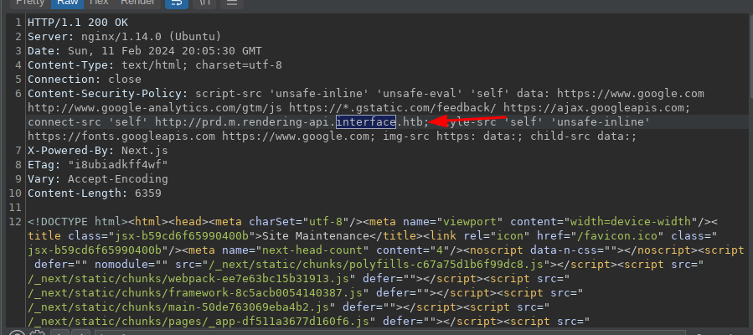Open the hamburger options menu icon

click(232, 3)
